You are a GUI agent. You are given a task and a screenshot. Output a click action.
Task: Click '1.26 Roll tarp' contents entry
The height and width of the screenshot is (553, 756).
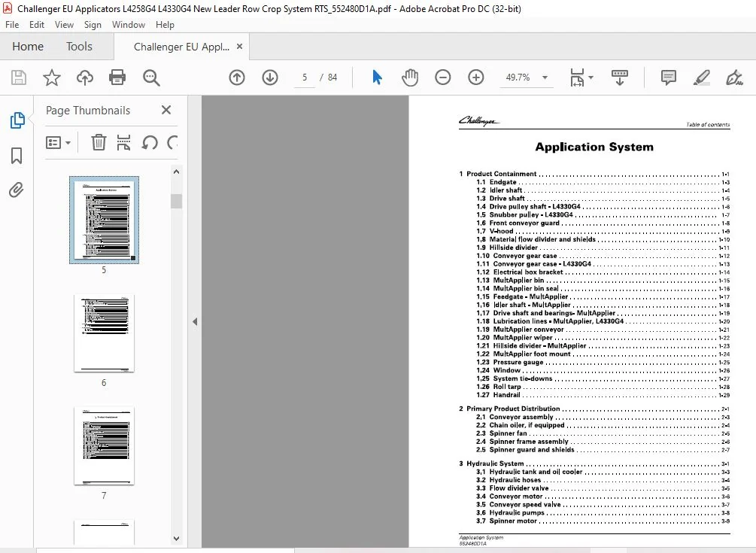click(x=603, y=387)
